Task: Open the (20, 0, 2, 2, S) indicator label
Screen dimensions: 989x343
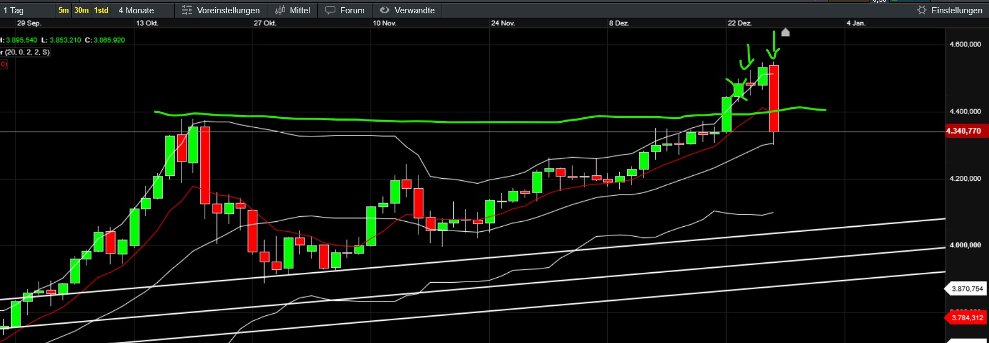Action: point(27,52)
